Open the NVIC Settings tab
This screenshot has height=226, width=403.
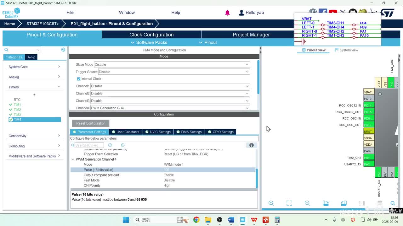(158, 132)
